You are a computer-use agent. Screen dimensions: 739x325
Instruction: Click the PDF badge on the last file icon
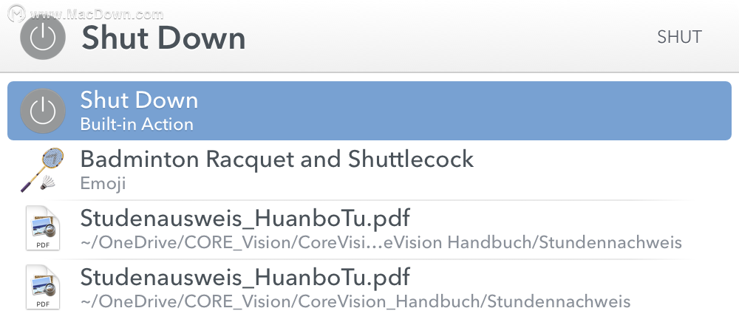coord(43,304)
